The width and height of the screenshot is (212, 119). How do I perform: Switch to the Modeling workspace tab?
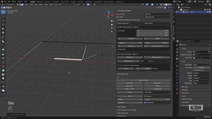click(40, 2)
